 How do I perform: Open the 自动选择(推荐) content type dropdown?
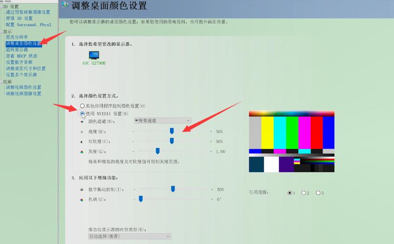(130, 236)
